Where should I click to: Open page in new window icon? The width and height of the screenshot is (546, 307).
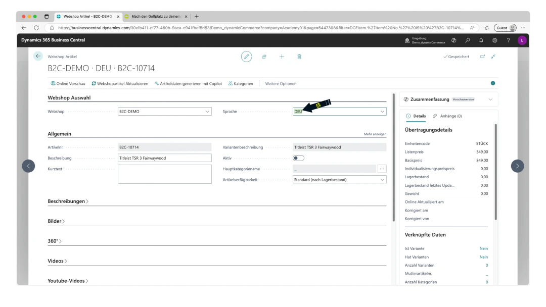482,57
